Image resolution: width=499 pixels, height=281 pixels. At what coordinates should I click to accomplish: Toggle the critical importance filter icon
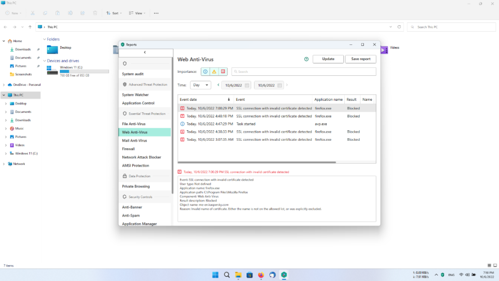click(223, 71)
